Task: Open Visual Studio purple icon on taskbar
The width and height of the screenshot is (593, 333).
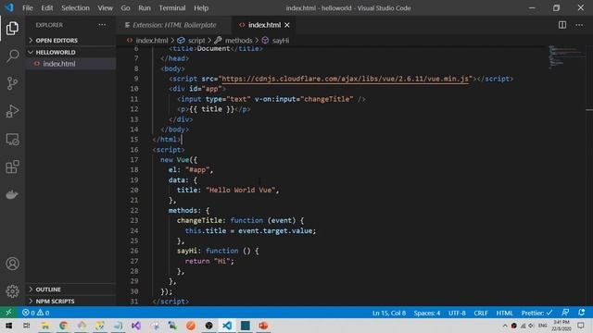Action: [x=136, y=326]
